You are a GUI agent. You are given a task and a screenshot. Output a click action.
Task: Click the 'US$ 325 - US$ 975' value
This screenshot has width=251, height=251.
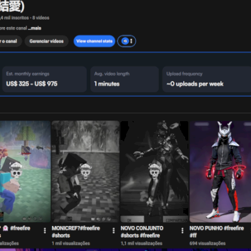coord(31,84)
